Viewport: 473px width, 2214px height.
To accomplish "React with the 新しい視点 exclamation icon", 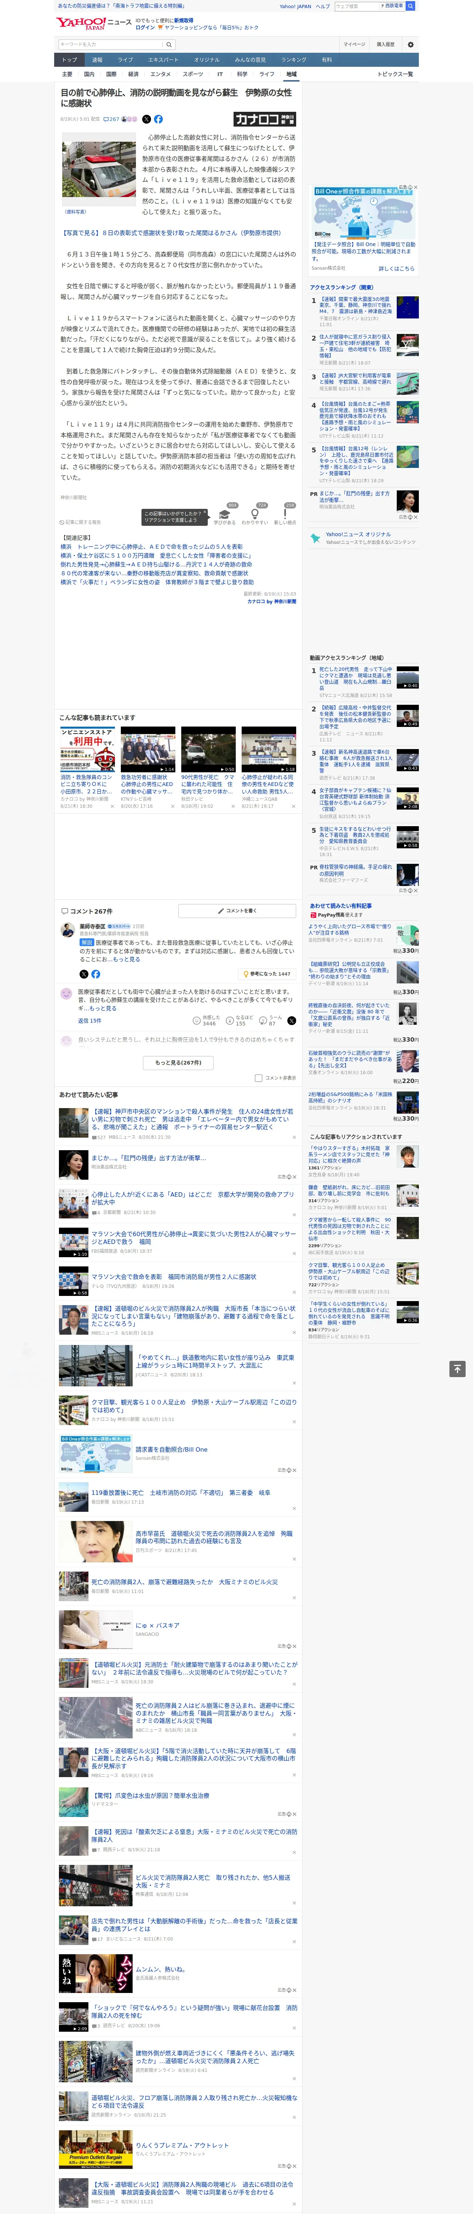I will pos(285,514).
